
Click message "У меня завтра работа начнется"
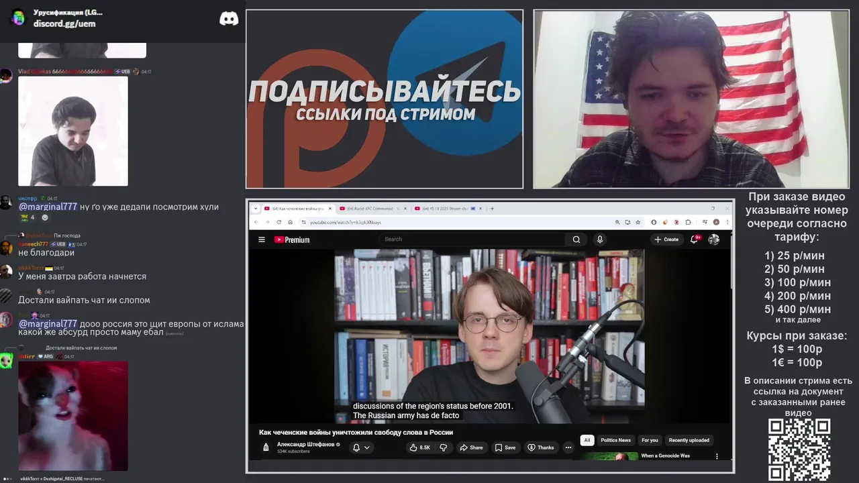(82, 276)
